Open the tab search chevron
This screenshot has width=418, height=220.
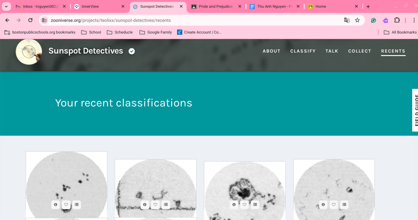pyautogui.click(x=6, y=7)
